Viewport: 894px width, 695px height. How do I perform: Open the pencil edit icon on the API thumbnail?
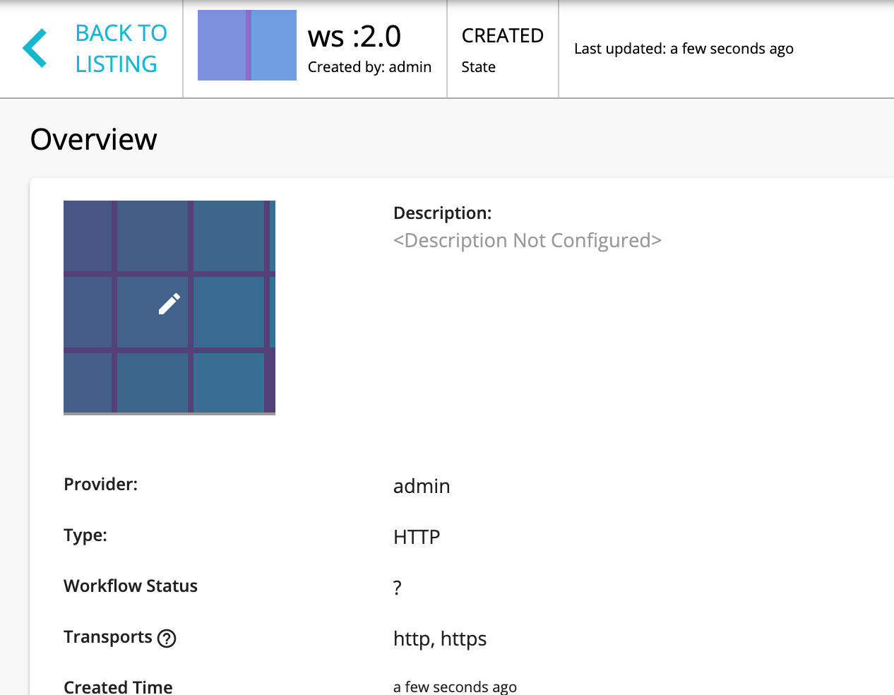(168, 302)
